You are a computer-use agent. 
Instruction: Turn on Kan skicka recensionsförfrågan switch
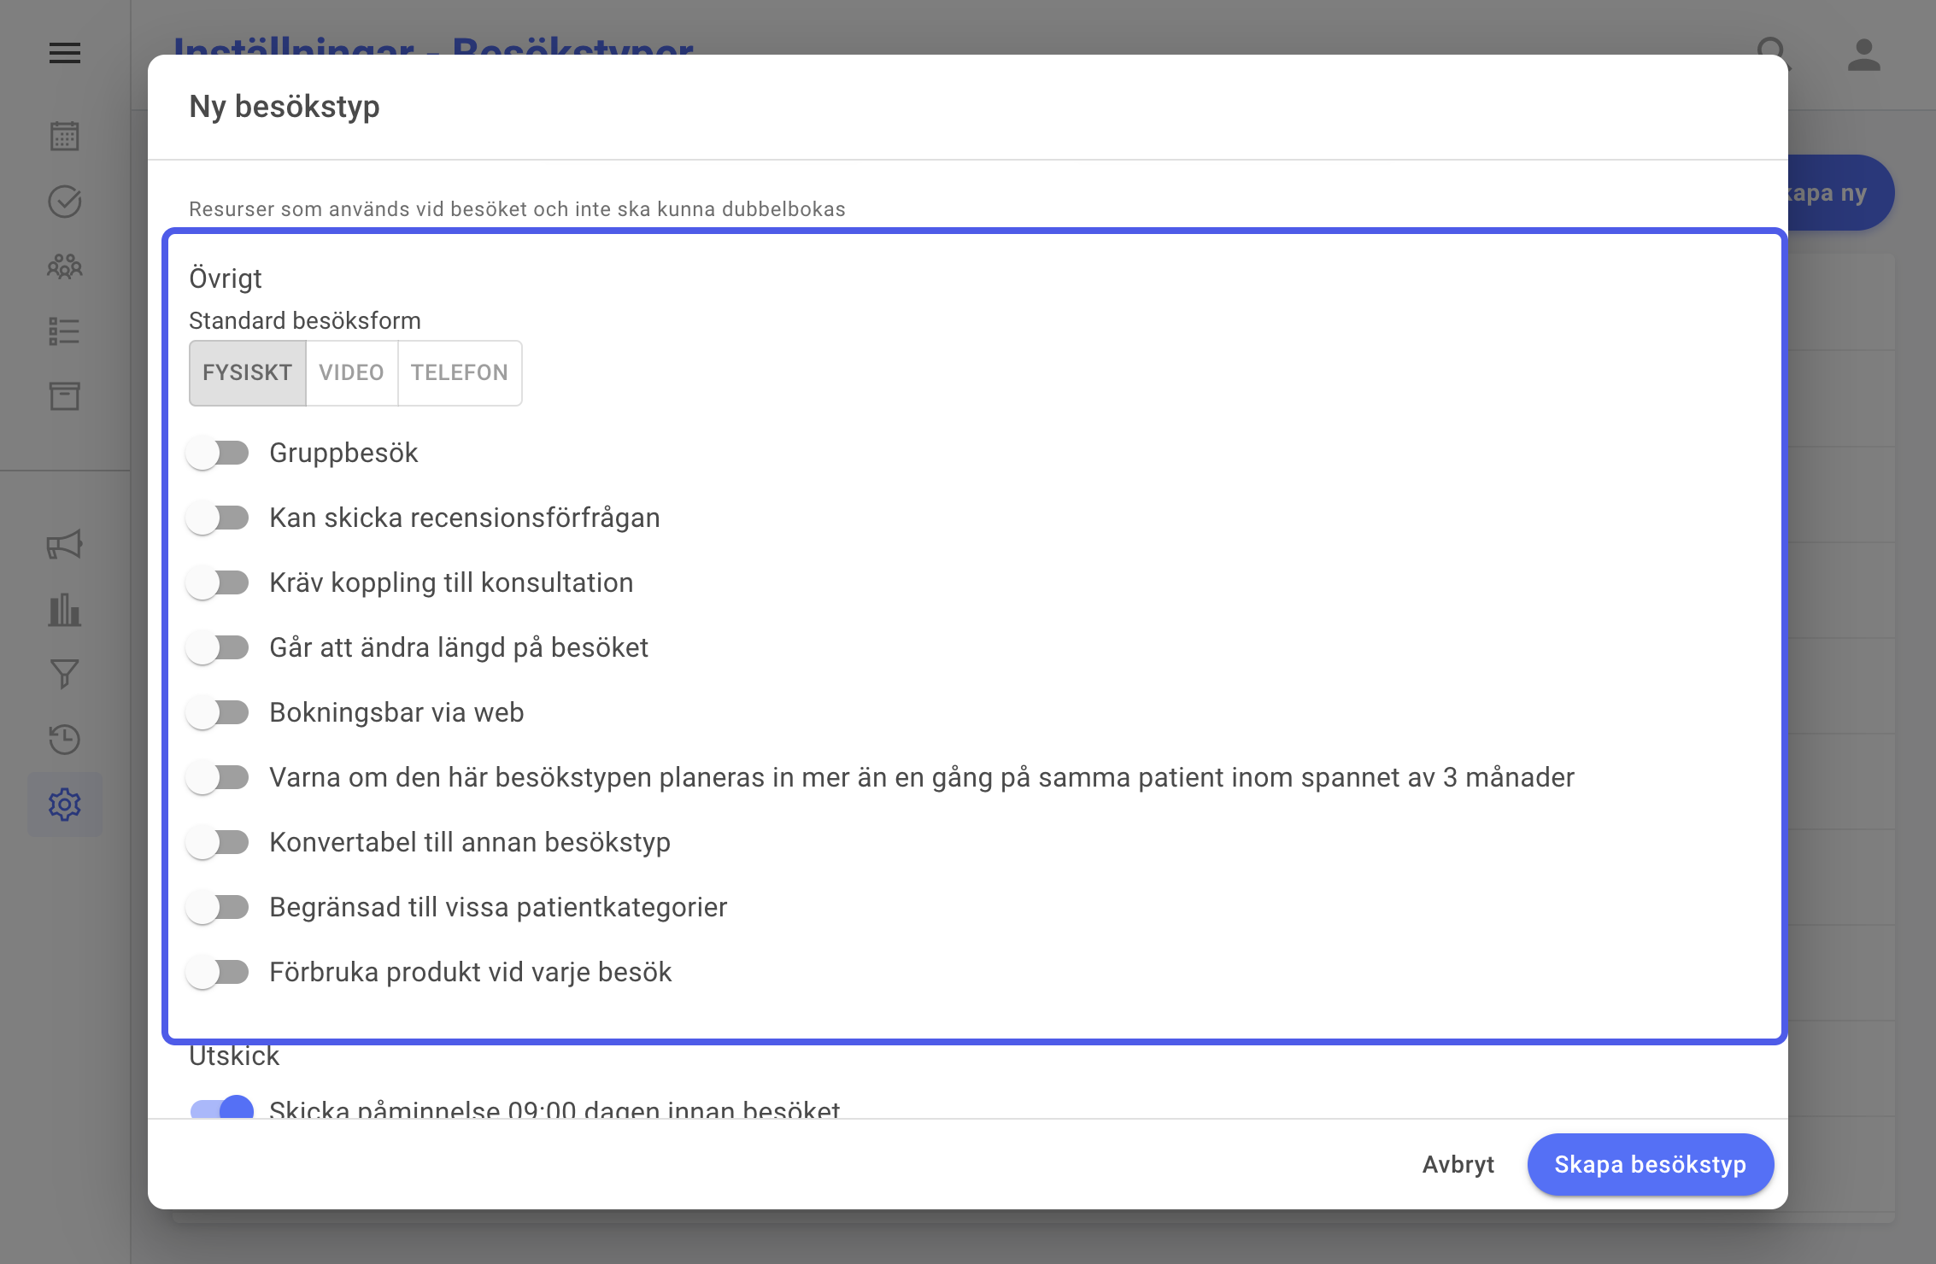point(219,518)
